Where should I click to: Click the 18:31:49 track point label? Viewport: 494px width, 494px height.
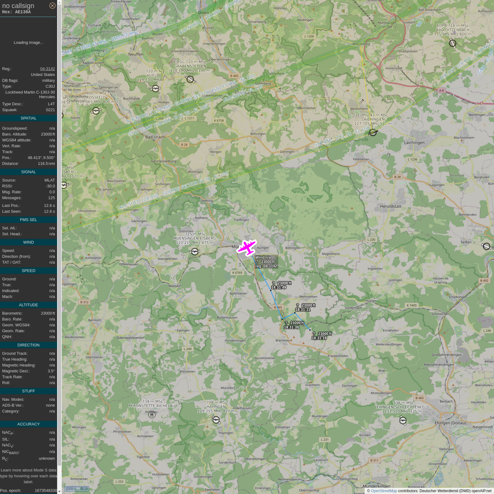pos(279,287)
